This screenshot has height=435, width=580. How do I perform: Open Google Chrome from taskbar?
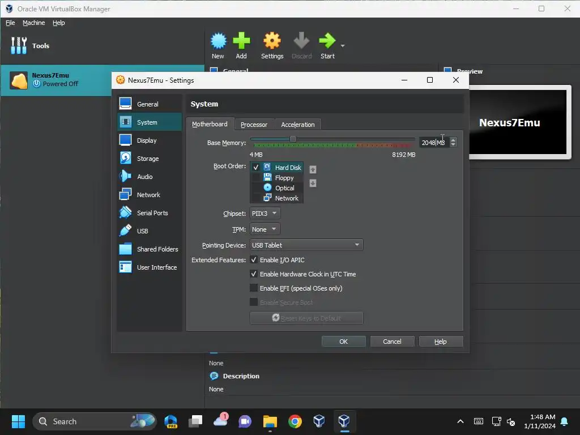[x=295, y=421]
